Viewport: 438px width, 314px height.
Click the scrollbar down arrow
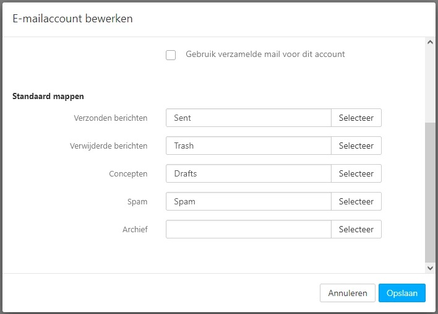coord(431,268)
